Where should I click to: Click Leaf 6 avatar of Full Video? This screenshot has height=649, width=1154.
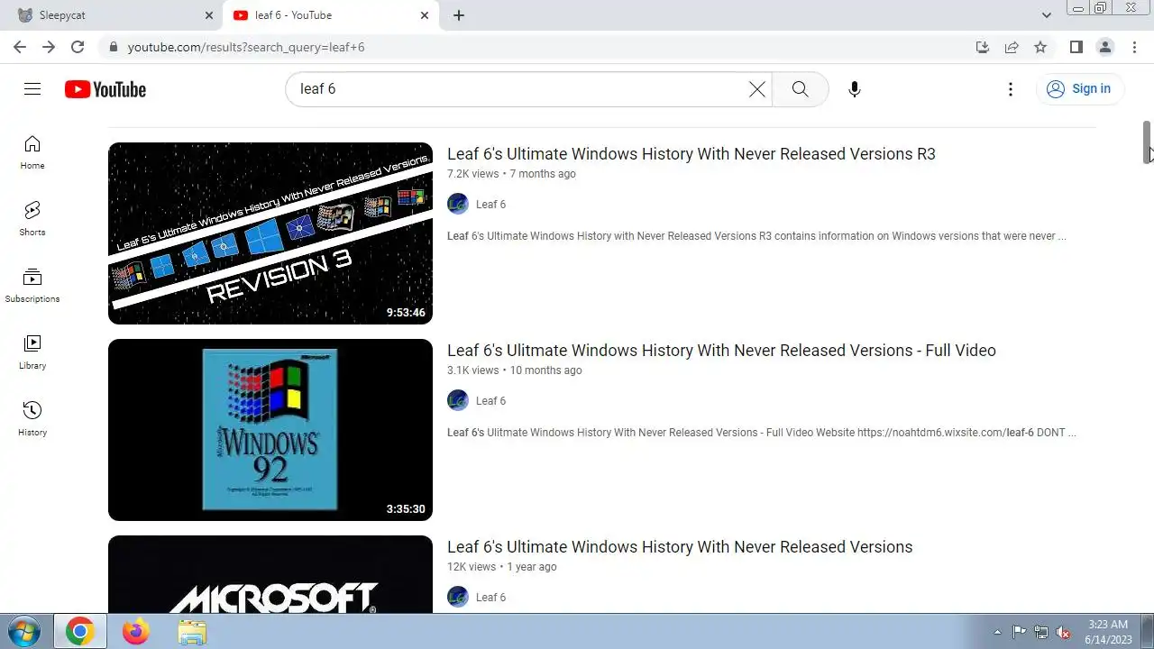pos(458,400)
